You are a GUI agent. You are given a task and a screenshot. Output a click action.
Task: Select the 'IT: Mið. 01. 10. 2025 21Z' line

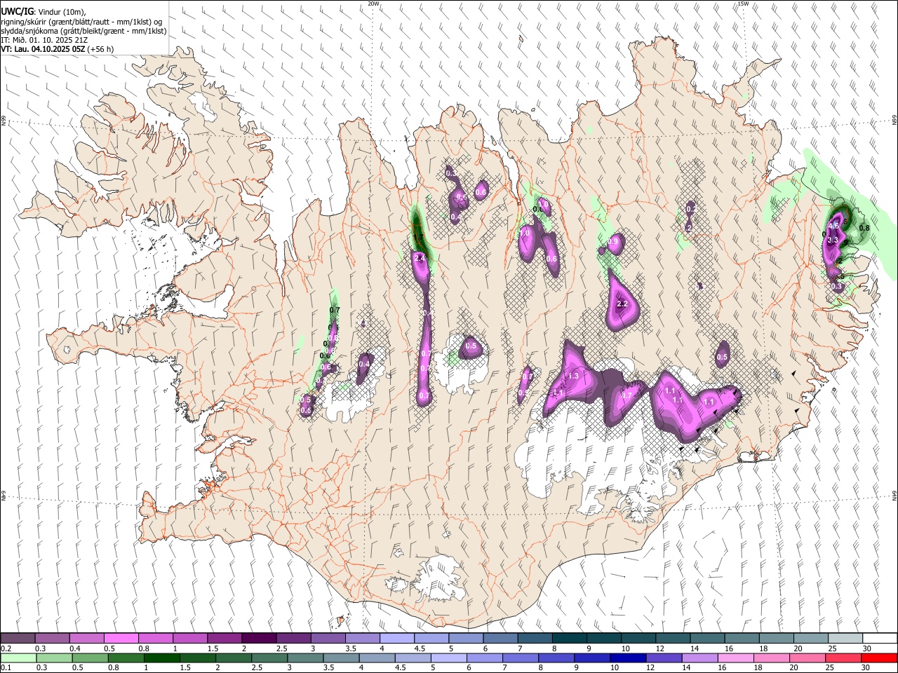44,40
